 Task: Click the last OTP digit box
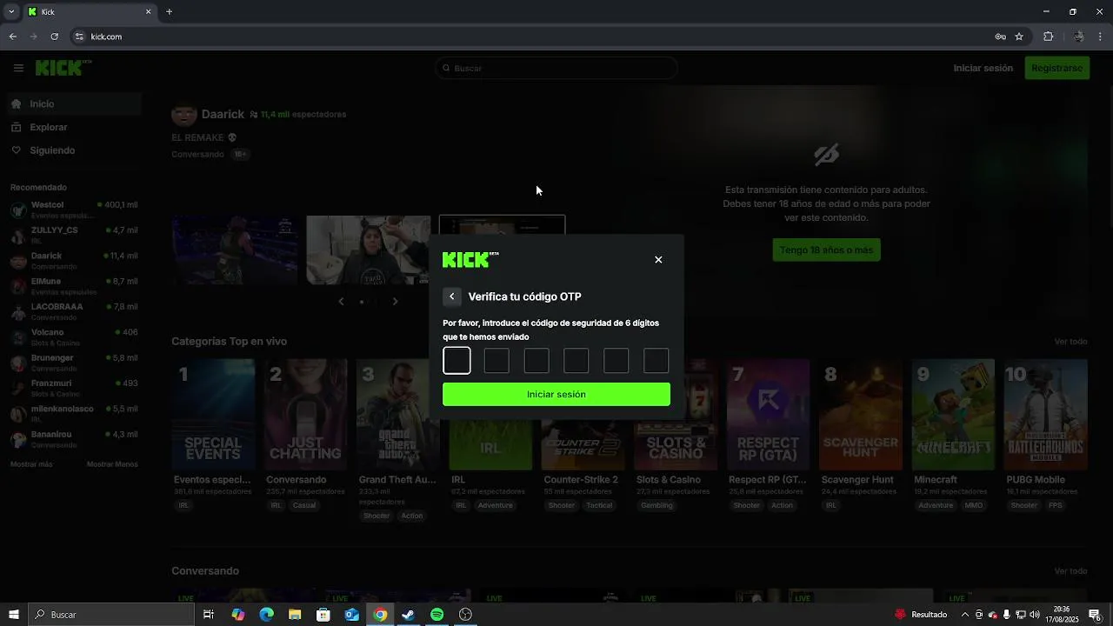[656, 361]
